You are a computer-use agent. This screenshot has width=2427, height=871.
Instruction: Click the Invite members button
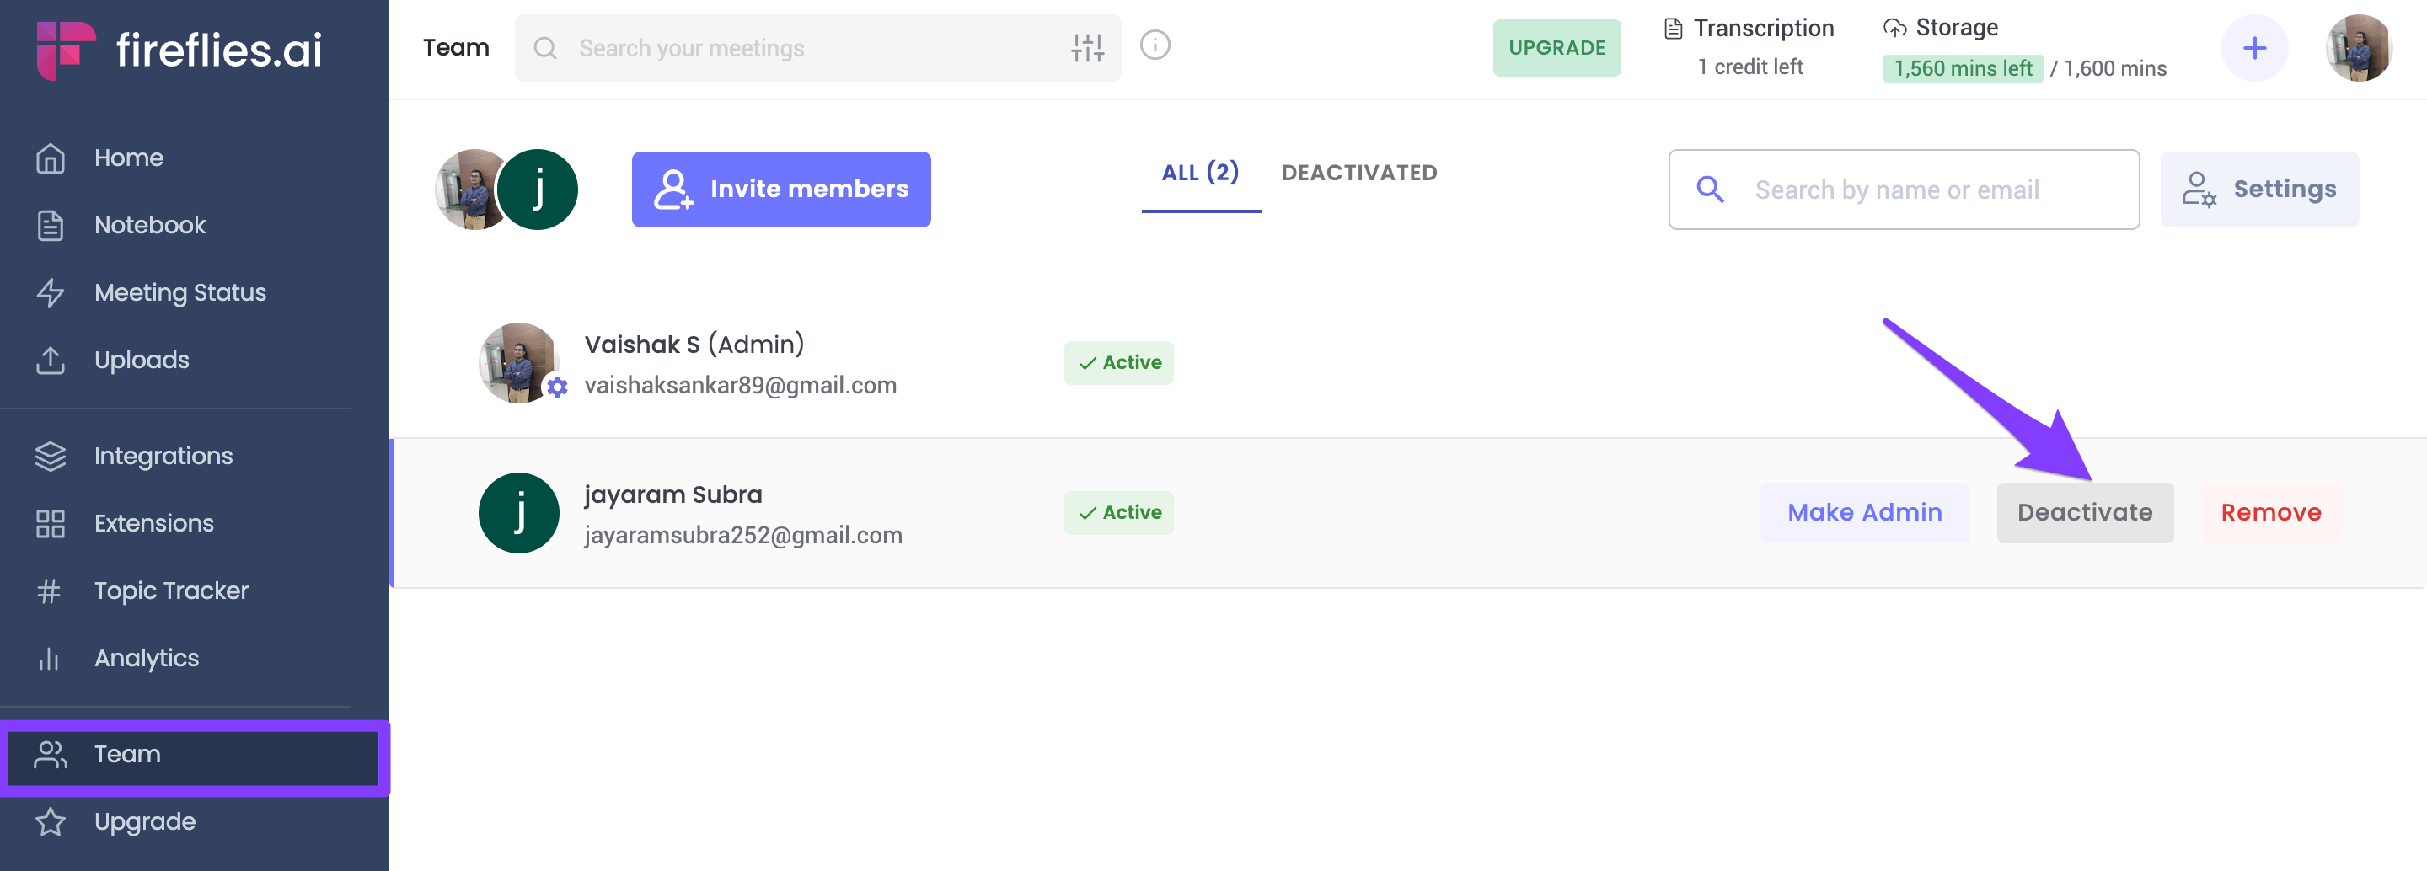(x=781, y=190)
